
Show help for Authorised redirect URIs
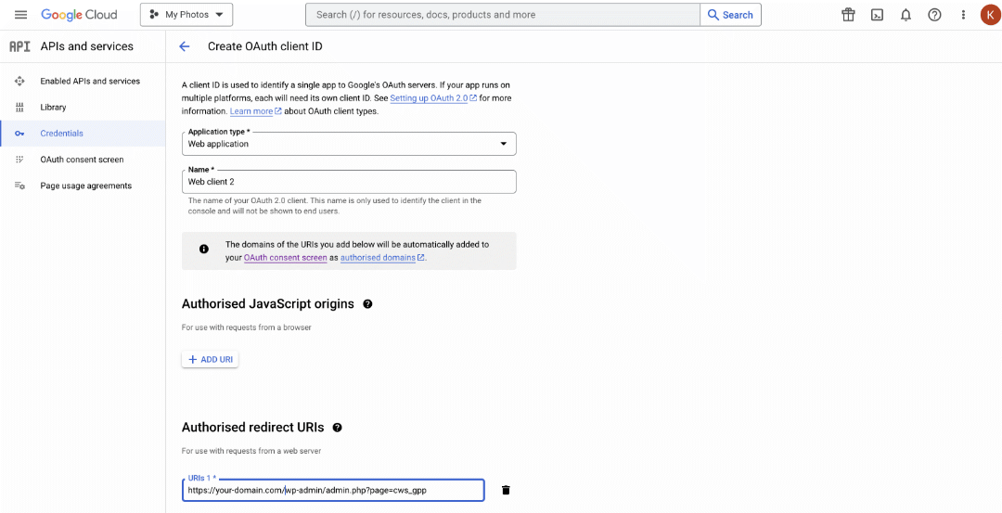(x=338, y=428)
